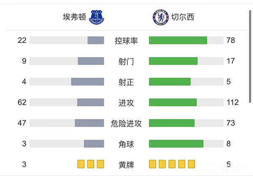The width and height of the screenshot is (253, 176).
Task: Click Everton's middle yellow card icon
Action: [91, 164]
